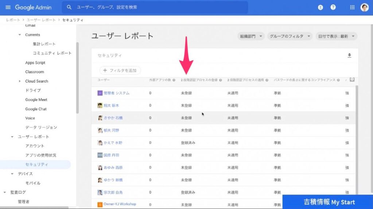Open the column settings gear icon
The height and width of the screenshot is (209, 373).
click(352, 80)
